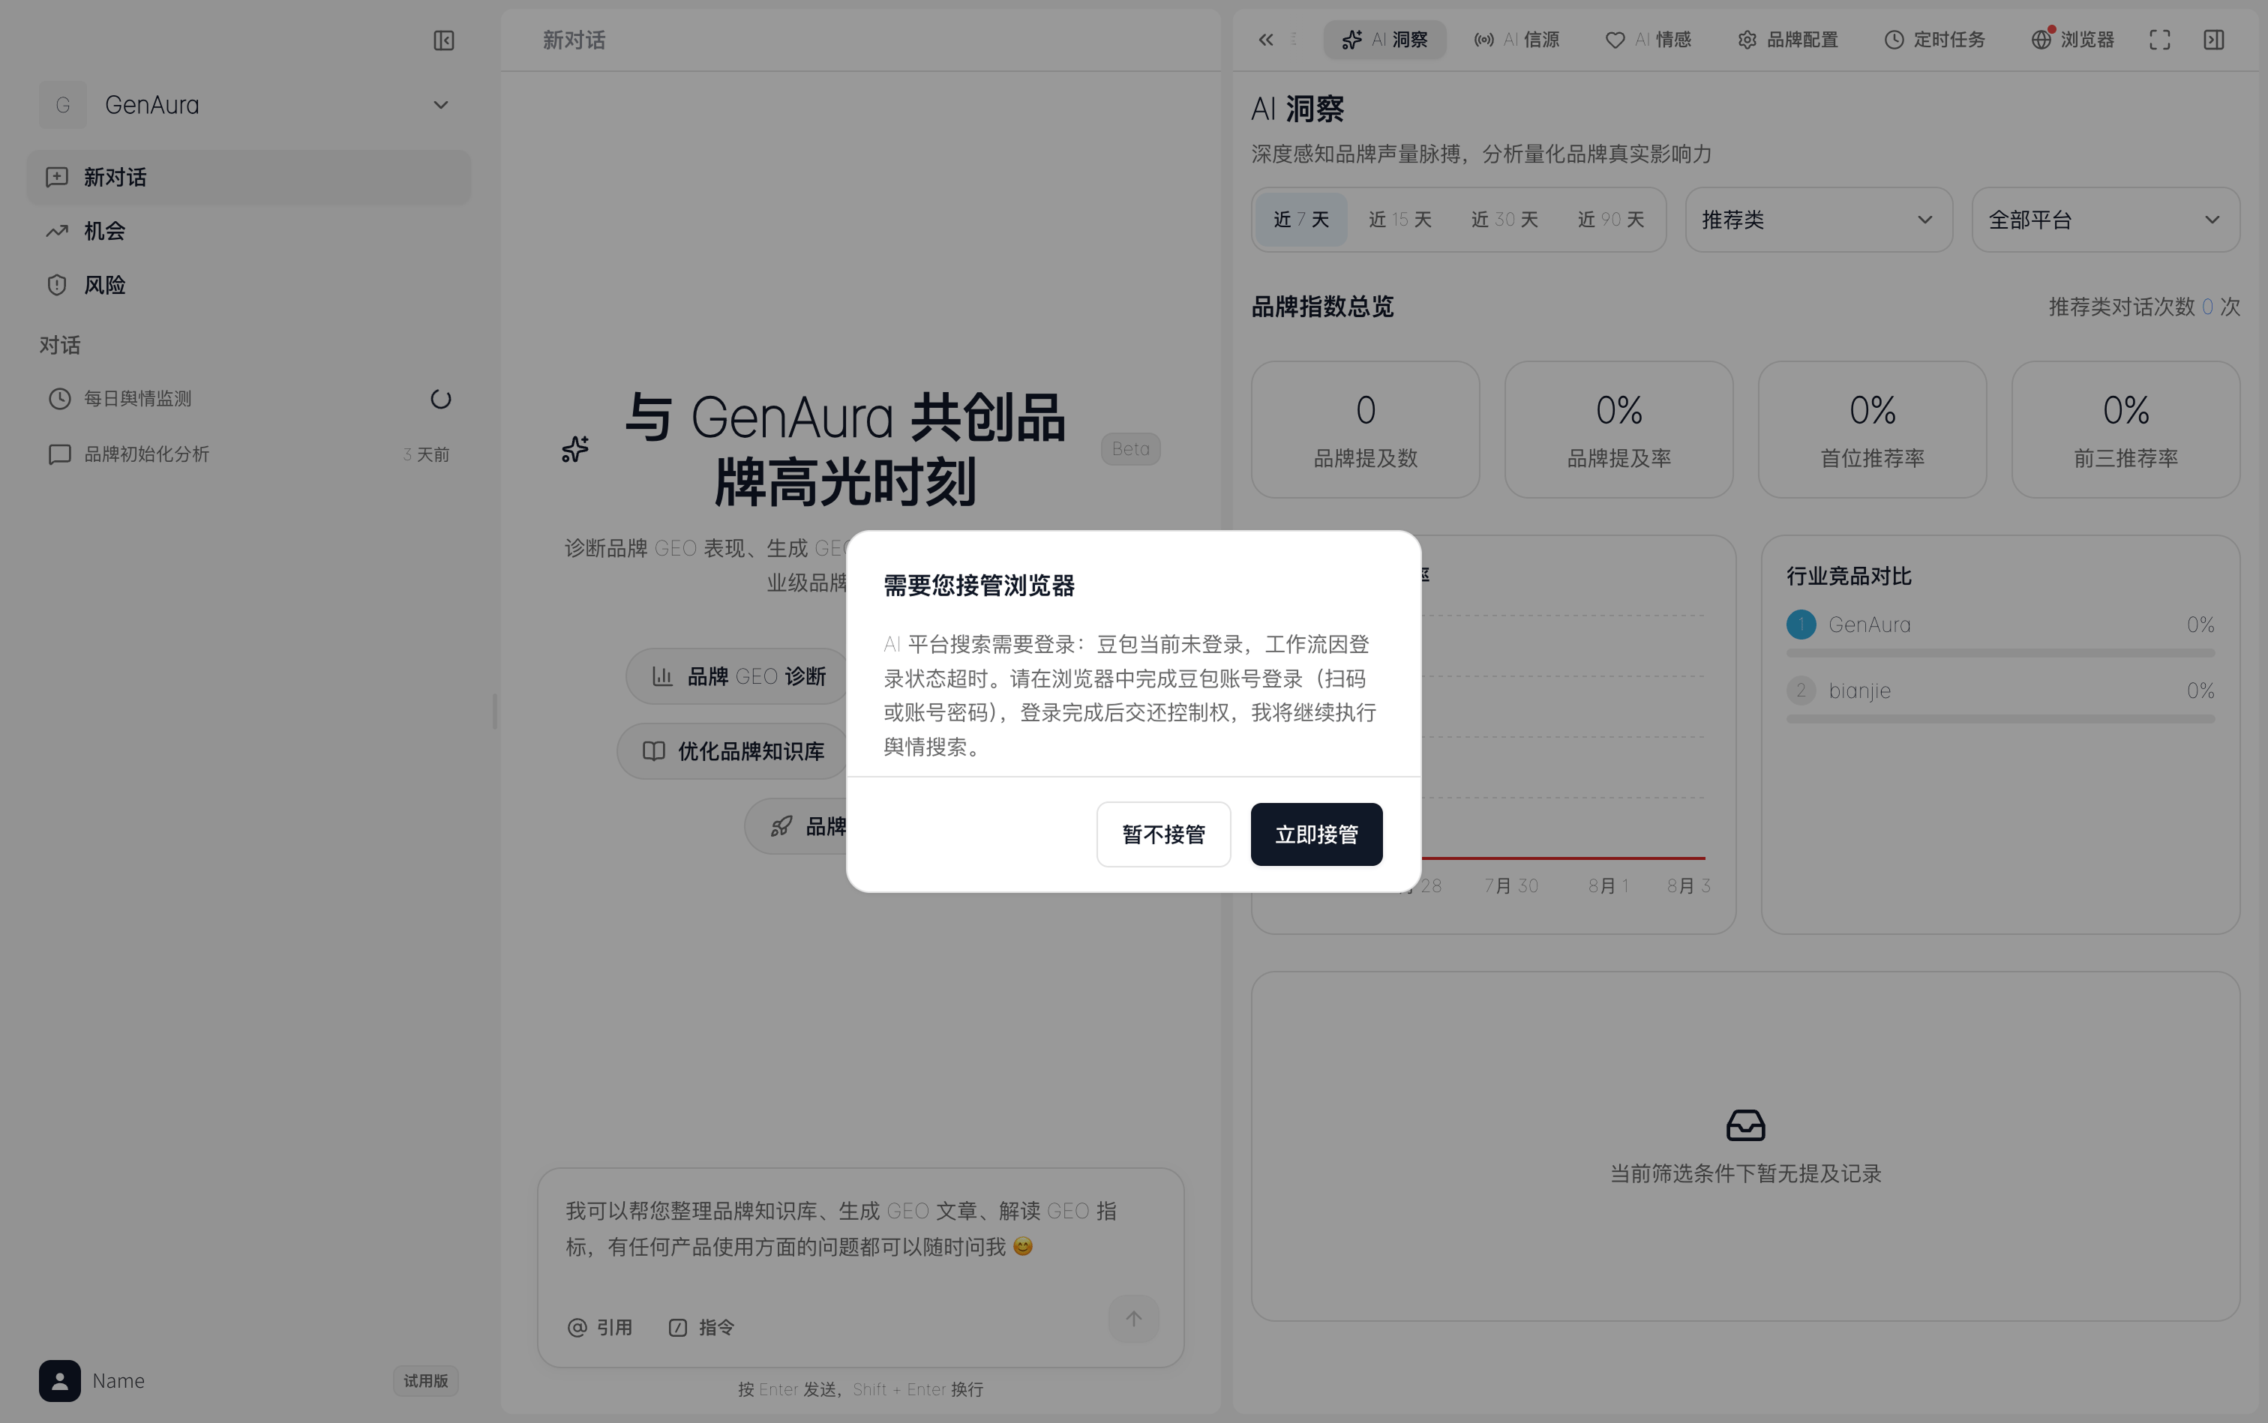Click the three-dot drag handle by the tabs
2268x1423 pixels.
[x=1294, y=40]
